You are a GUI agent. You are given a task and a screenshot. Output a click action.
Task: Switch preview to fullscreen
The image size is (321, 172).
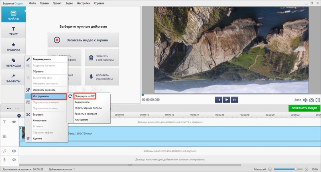tap(318, 100)
